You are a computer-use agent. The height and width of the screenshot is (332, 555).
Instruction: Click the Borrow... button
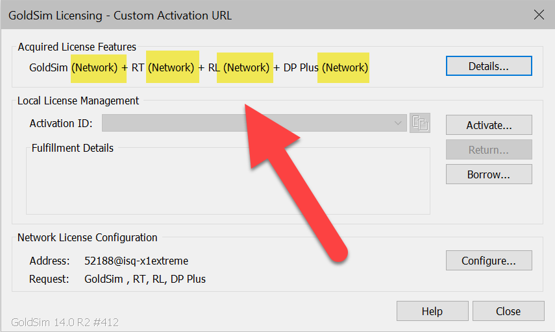489,174
